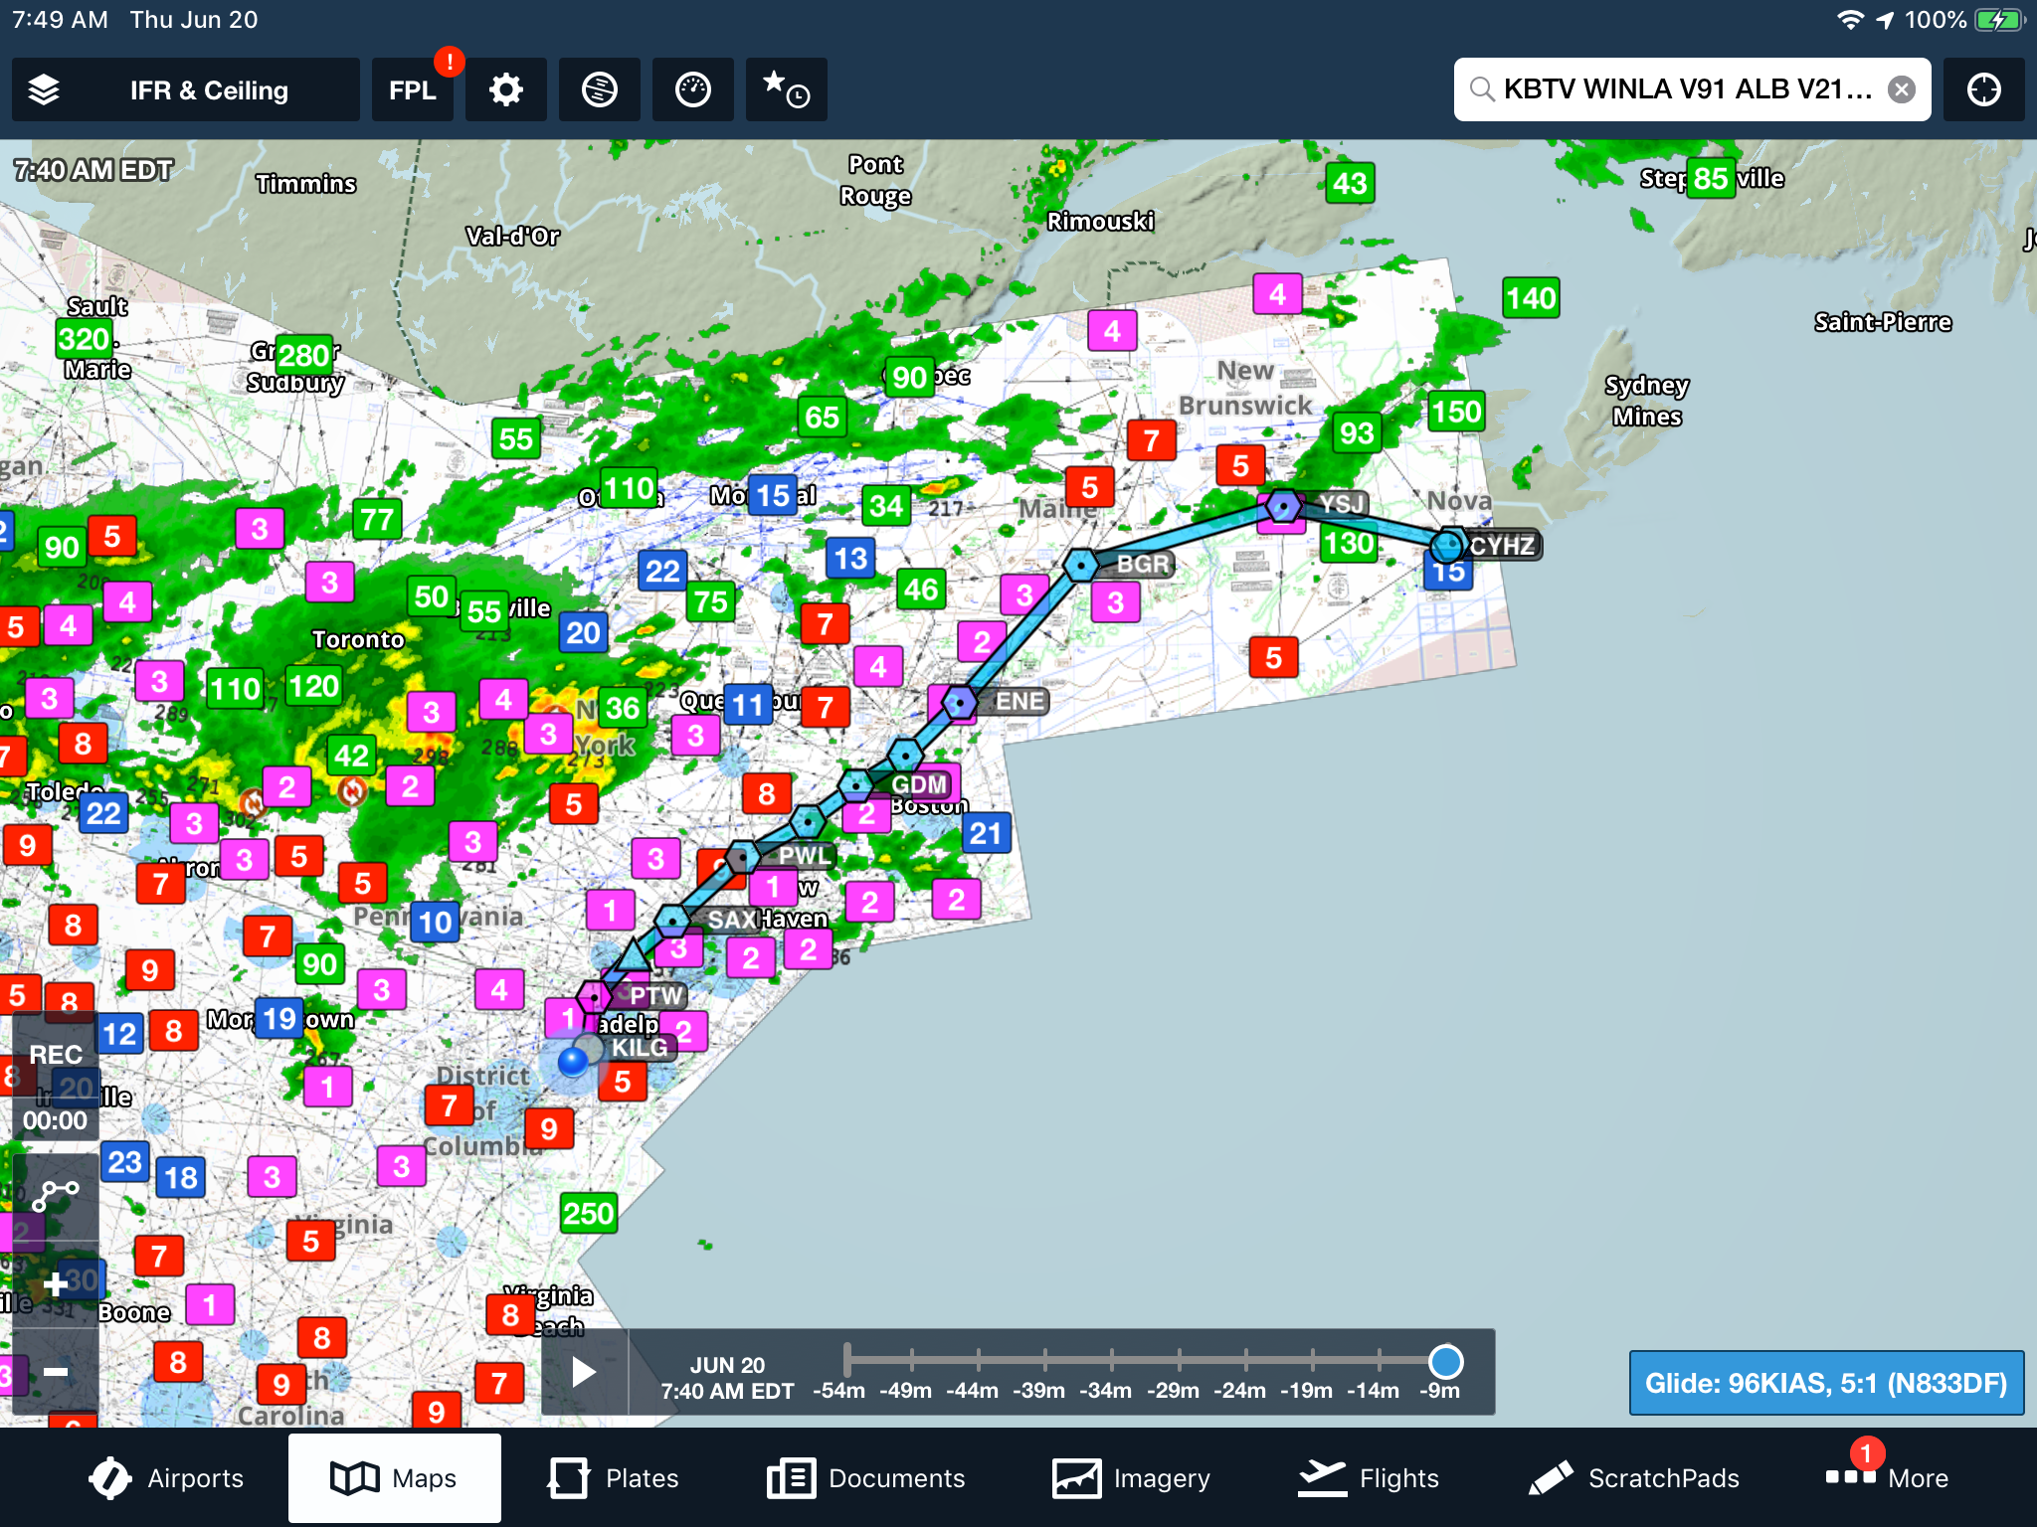Clear the route search text
Screen dimensions: 2037x1527
point(1902,89)
